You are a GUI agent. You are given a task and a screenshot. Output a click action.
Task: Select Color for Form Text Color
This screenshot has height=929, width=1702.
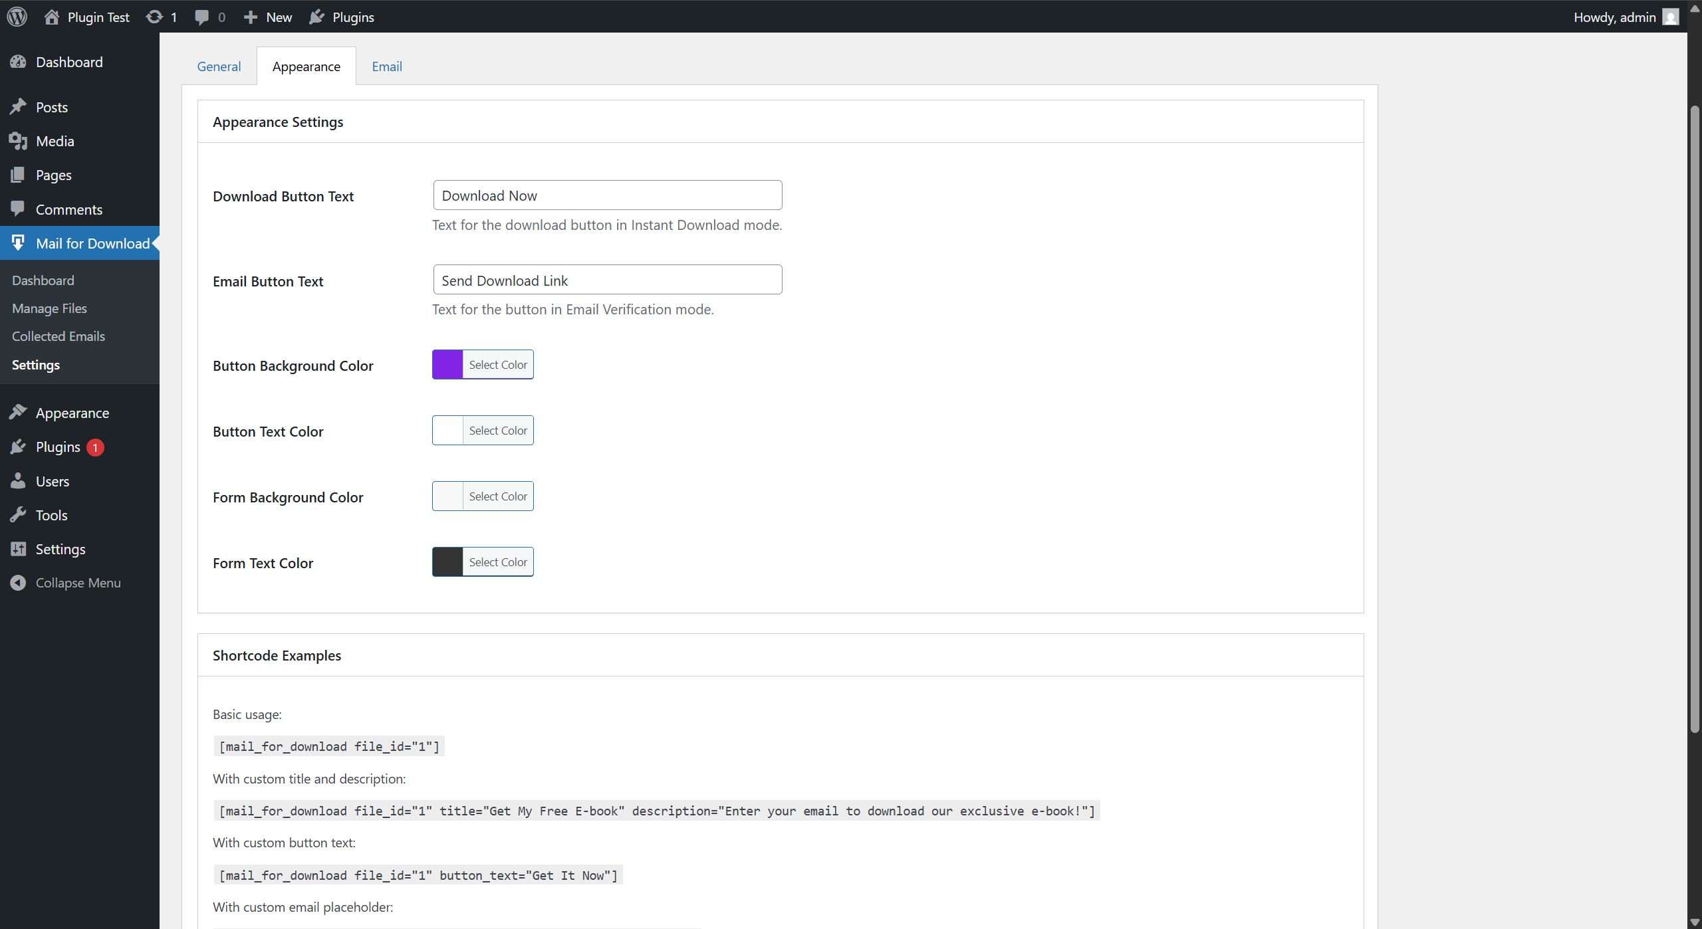click(x=497, y=562)
